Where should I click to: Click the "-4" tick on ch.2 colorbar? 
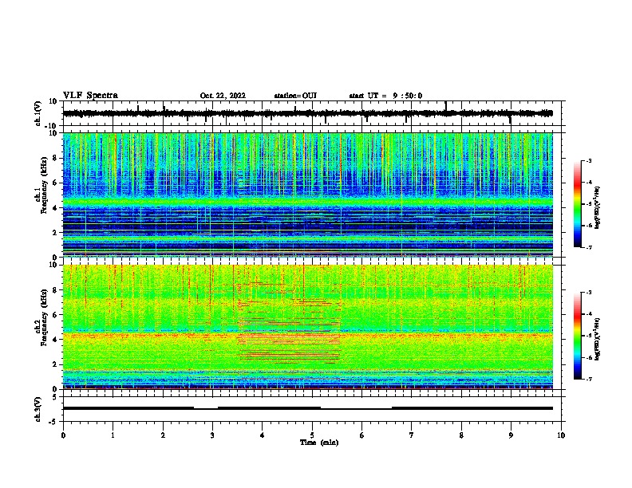(588, 314)
